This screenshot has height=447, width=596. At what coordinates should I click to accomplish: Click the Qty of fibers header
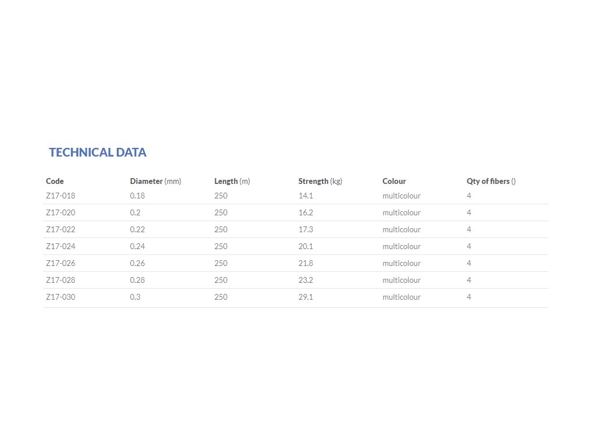(x=491, y=181)
